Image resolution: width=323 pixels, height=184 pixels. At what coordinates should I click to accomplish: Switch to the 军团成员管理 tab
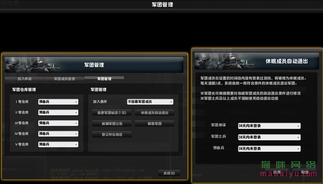pyautogui.click(x=64, y=79)
